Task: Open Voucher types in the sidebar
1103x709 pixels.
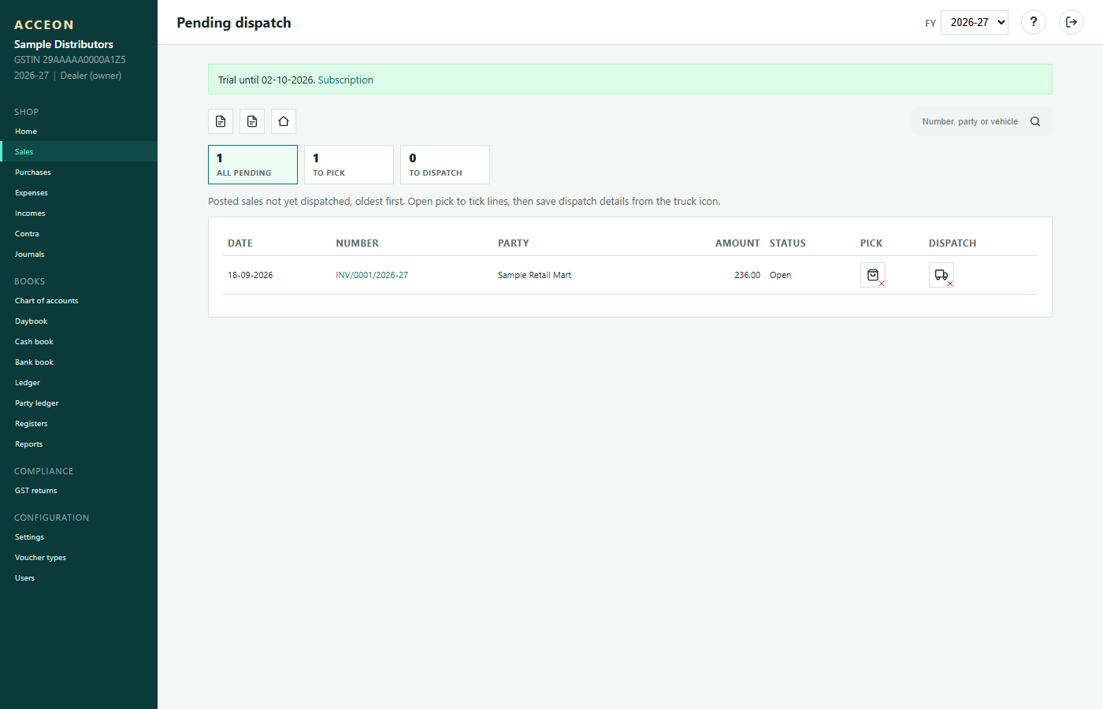Action: point(79,558)
